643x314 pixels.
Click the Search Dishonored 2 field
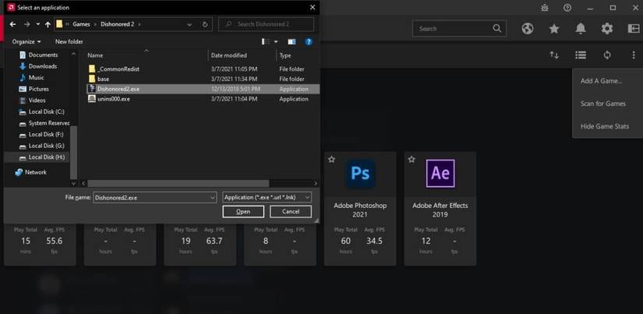(x=266, y=24)
